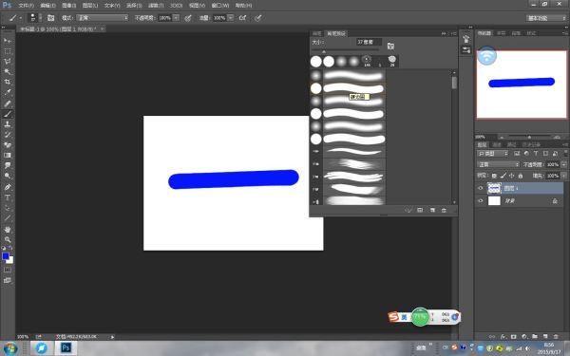Select the Clone Stamp tool

[x=8, y=124]
